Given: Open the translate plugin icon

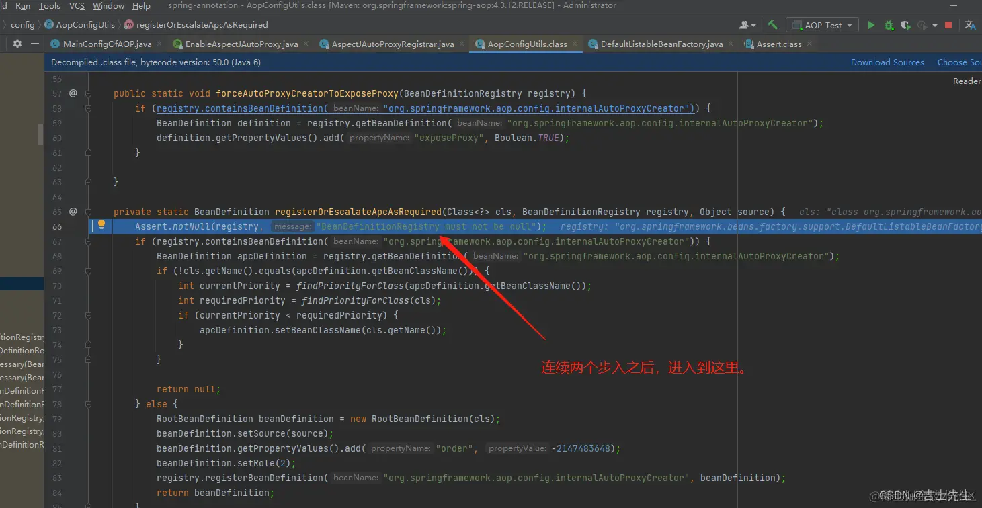Looking at the screenshot, I should tap(970, 25).
